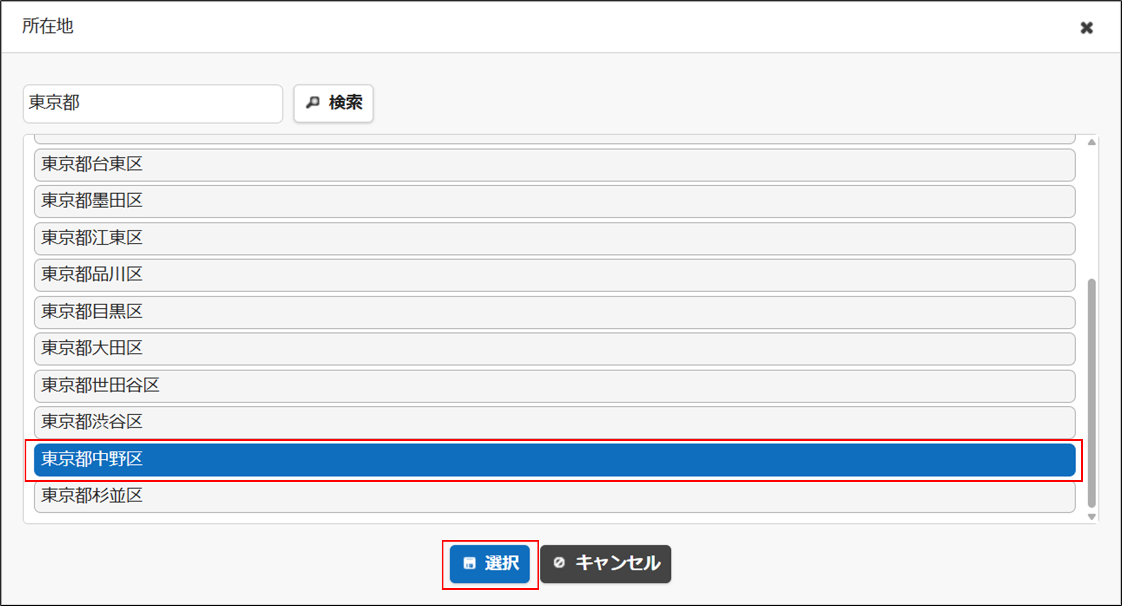Screen dimensions: 1122x606
Task: Click the magnifier icon on the 検索 button
Action: coord(313,103)
